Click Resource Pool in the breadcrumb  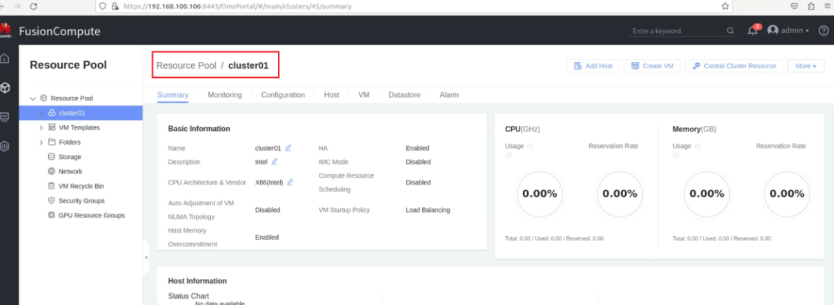click(x=186, y=65)
